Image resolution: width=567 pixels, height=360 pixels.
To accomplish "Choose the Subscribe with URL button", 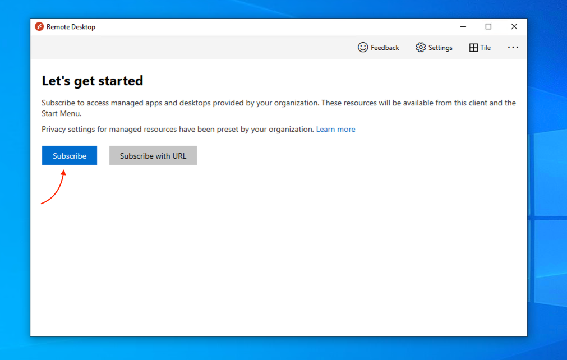I will click(x=153, y=156).
